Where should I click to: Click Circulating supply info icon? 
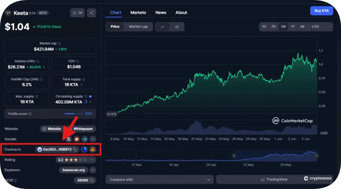tap(86, 96)
